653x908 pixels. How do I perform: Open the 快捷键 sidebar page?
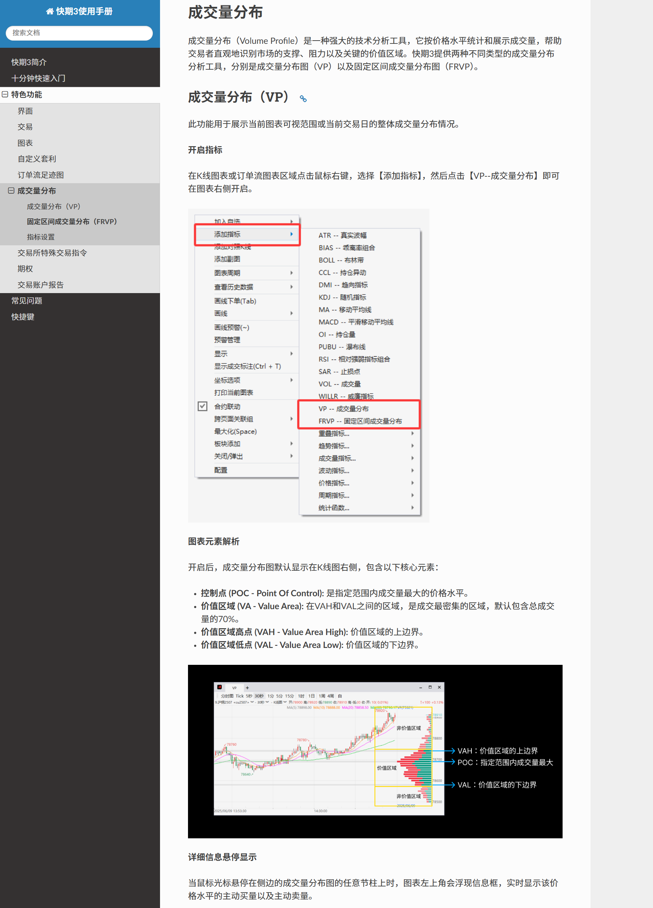pos(23,317)
